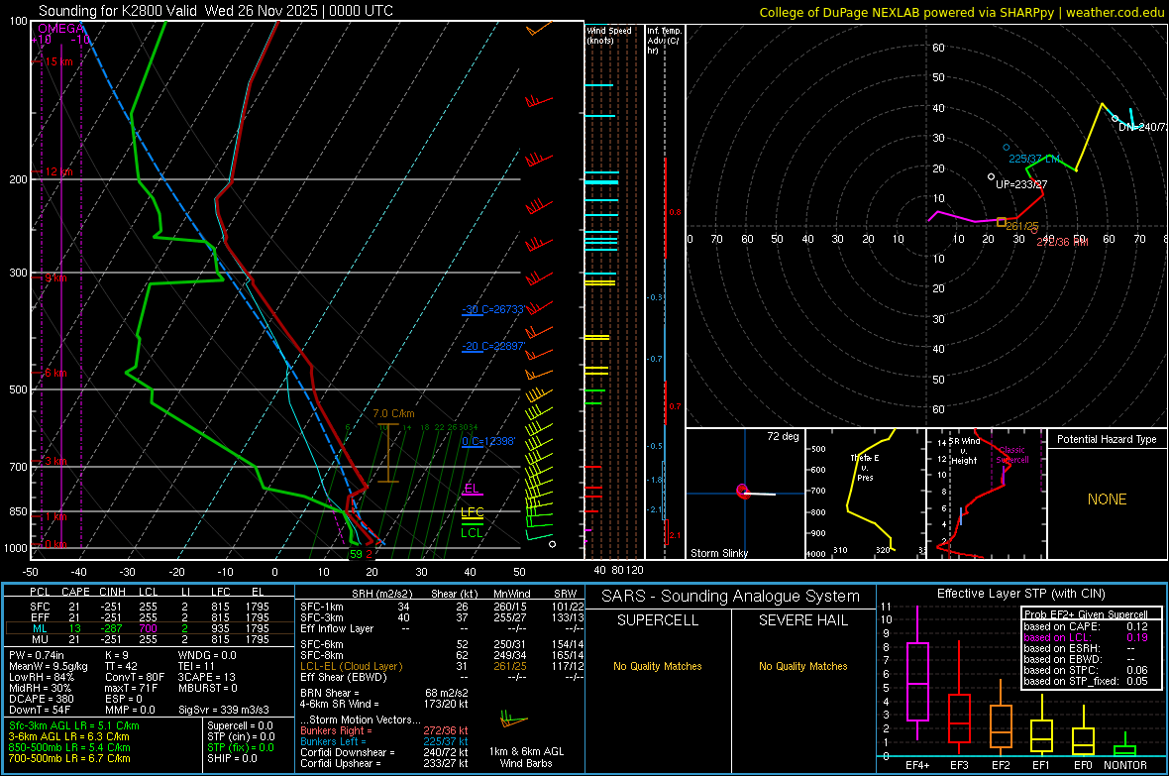This screenshot has width=1169, height=776.
Task: Click the '12 km' height marker
Action: pos(58,171)
